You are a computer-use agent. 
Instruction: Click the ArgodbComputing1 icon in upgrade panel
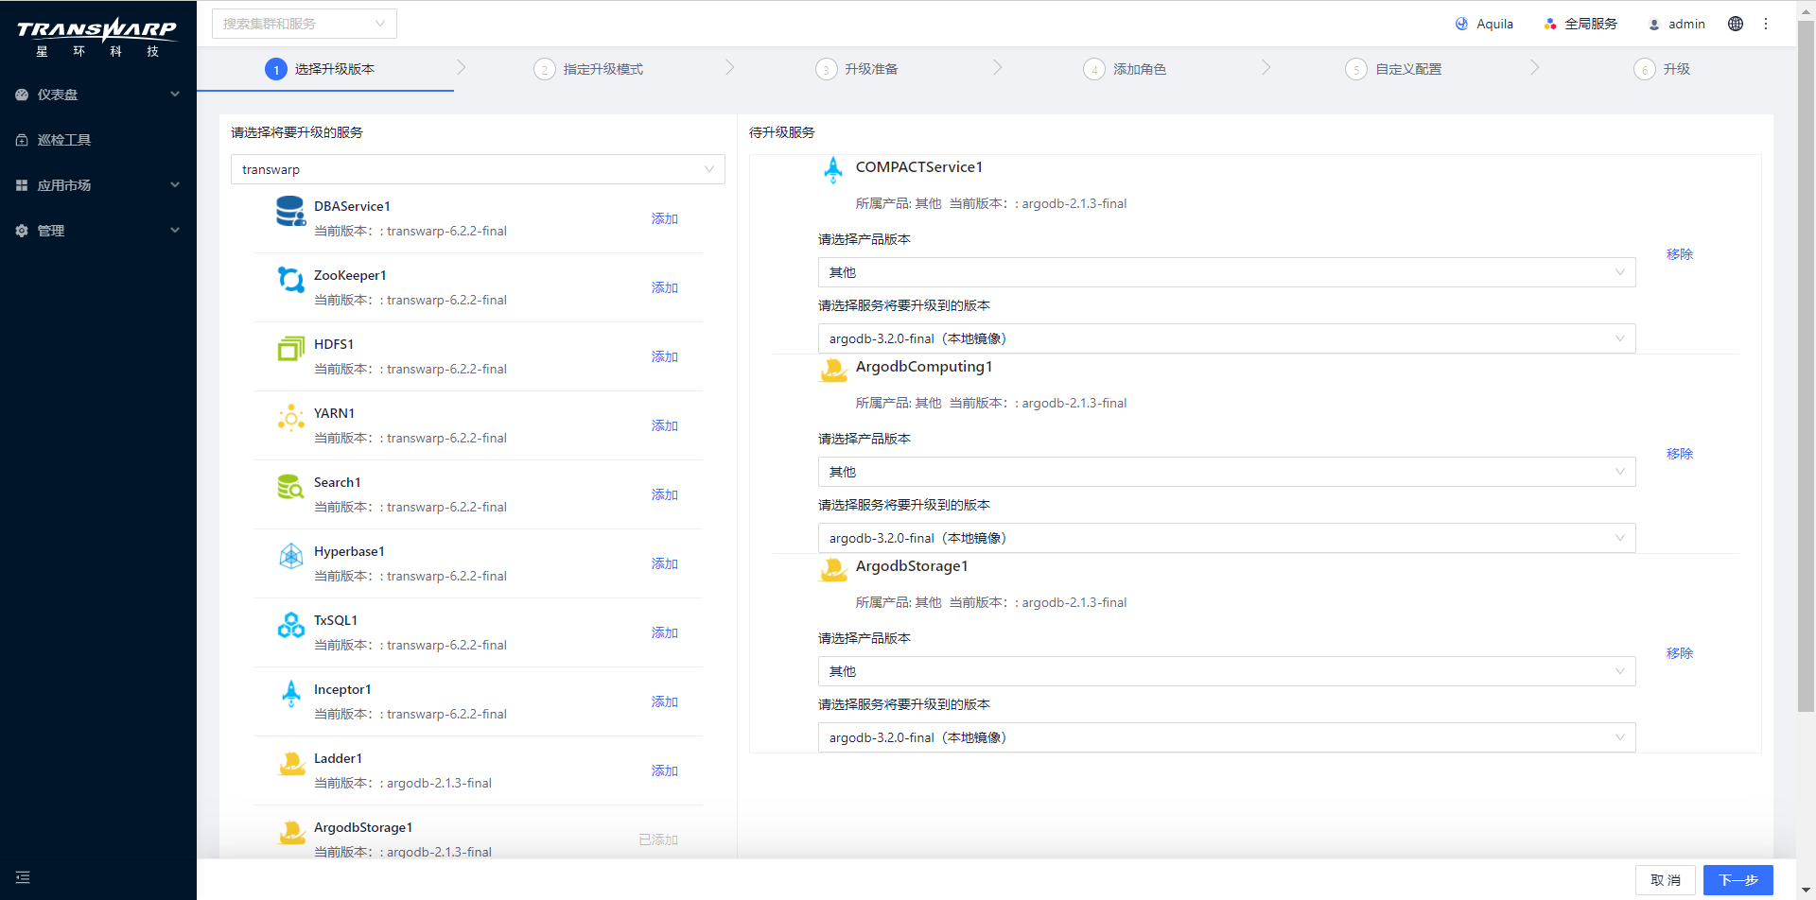click(x=833, y=370)
